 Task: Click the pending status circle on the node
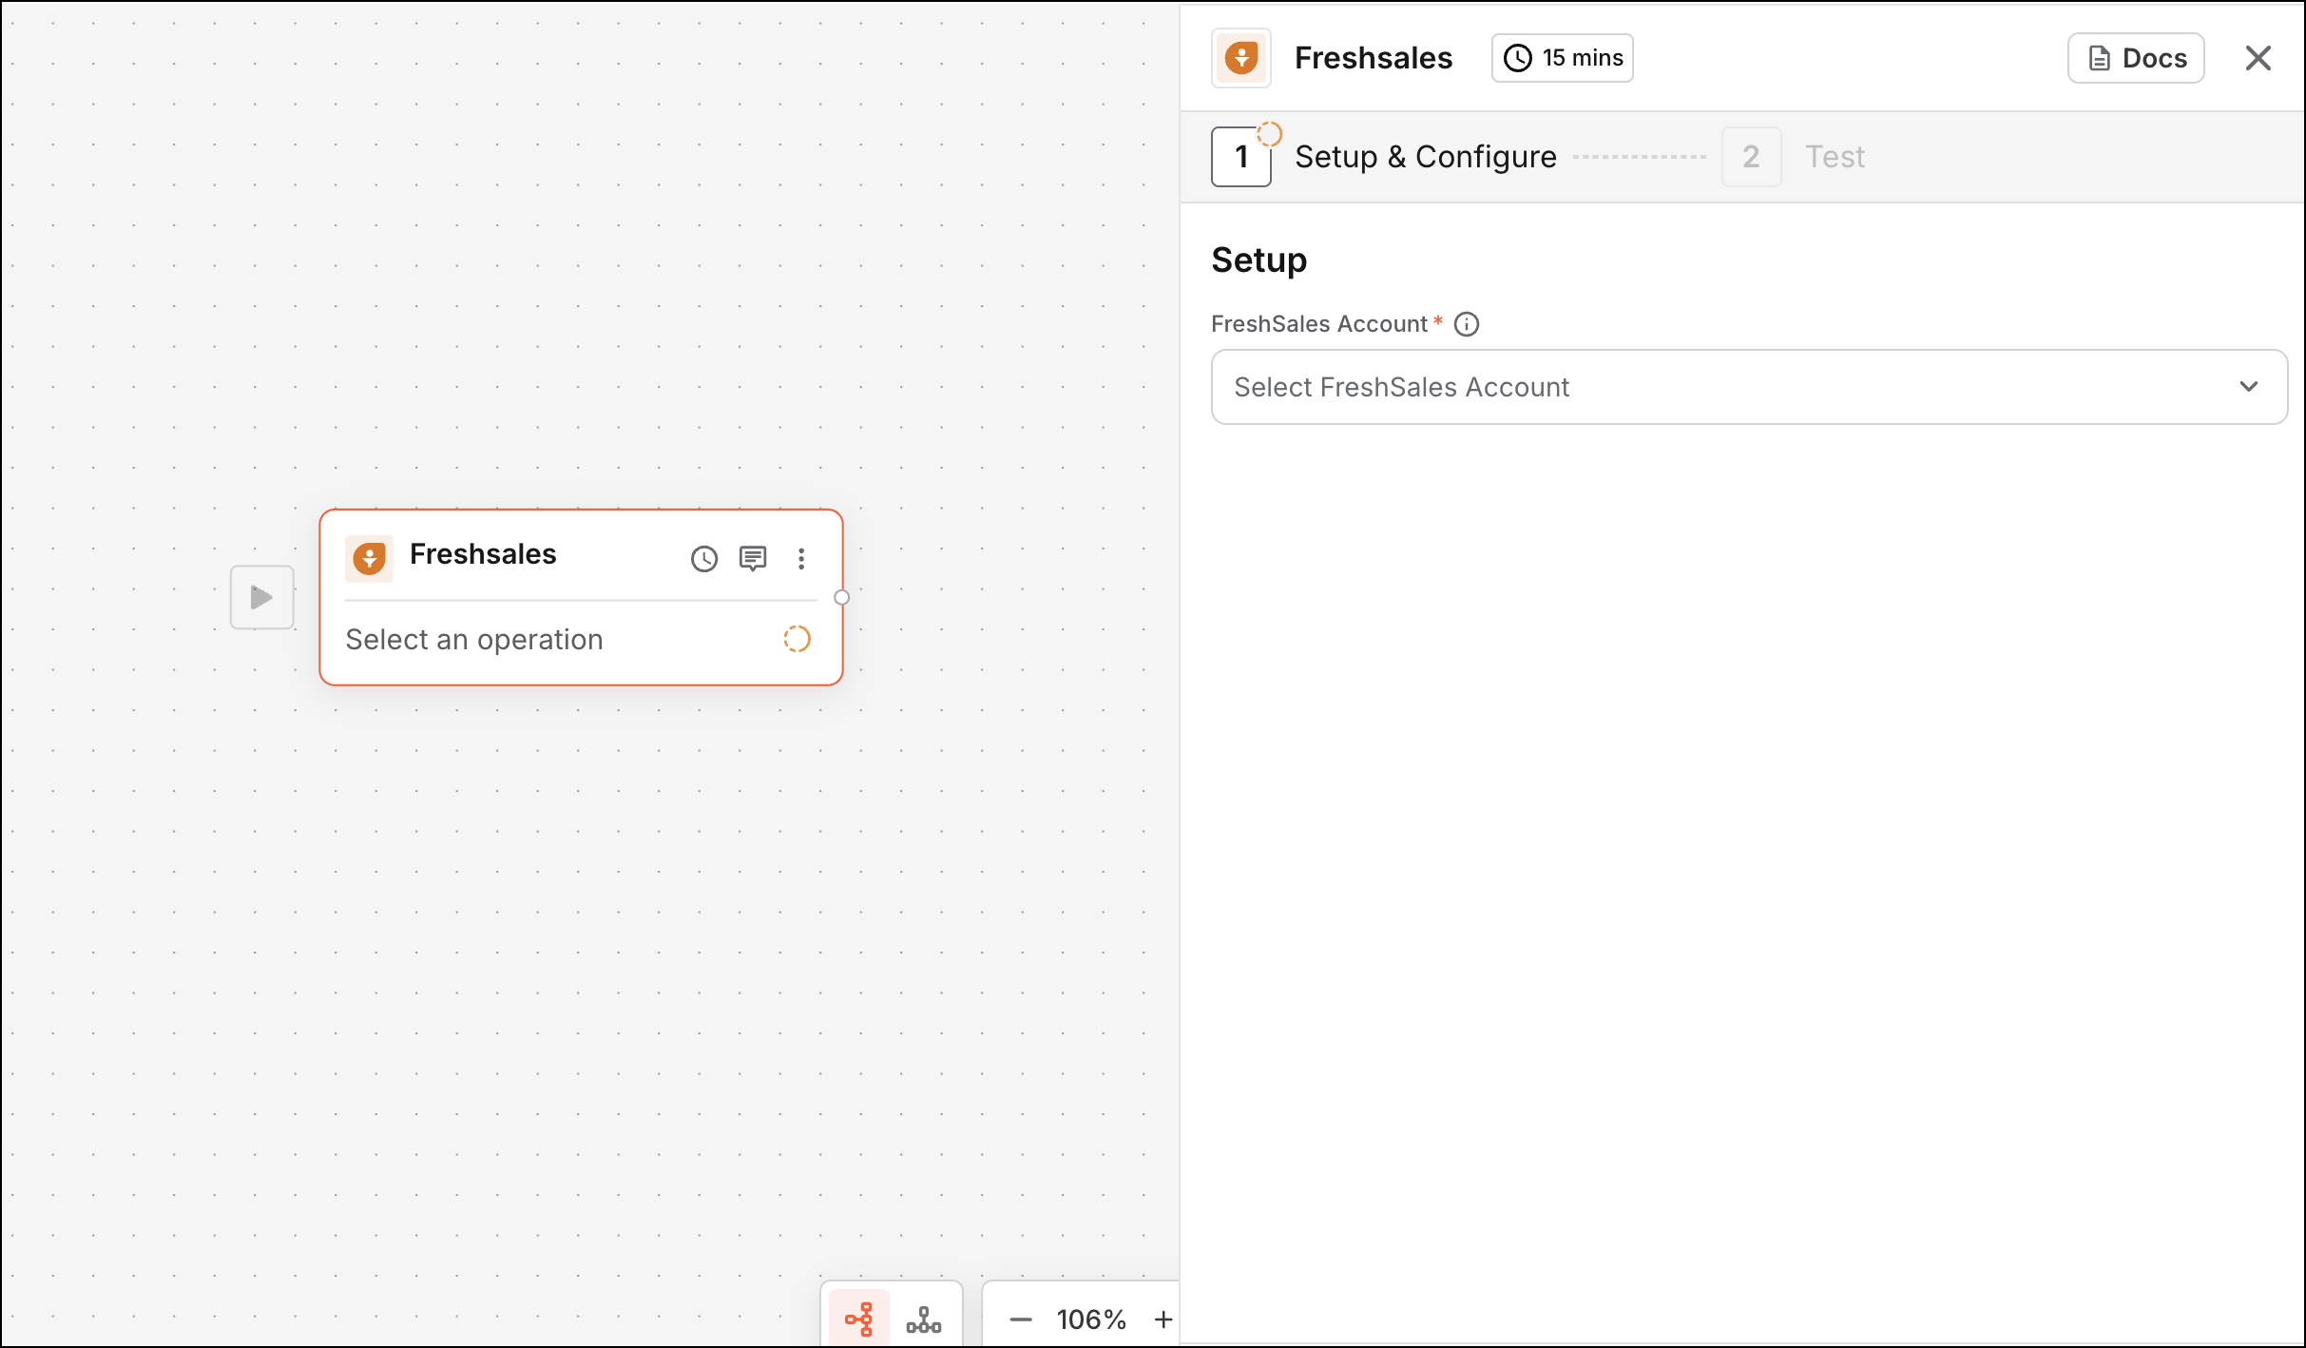[x=797, y=640]
